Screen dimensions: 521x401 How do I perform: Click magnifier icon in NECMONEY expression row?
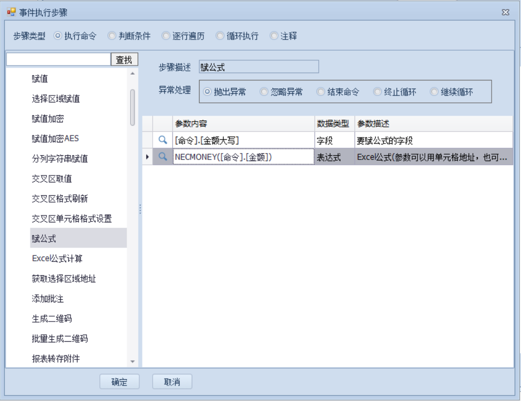click(163, 157)
